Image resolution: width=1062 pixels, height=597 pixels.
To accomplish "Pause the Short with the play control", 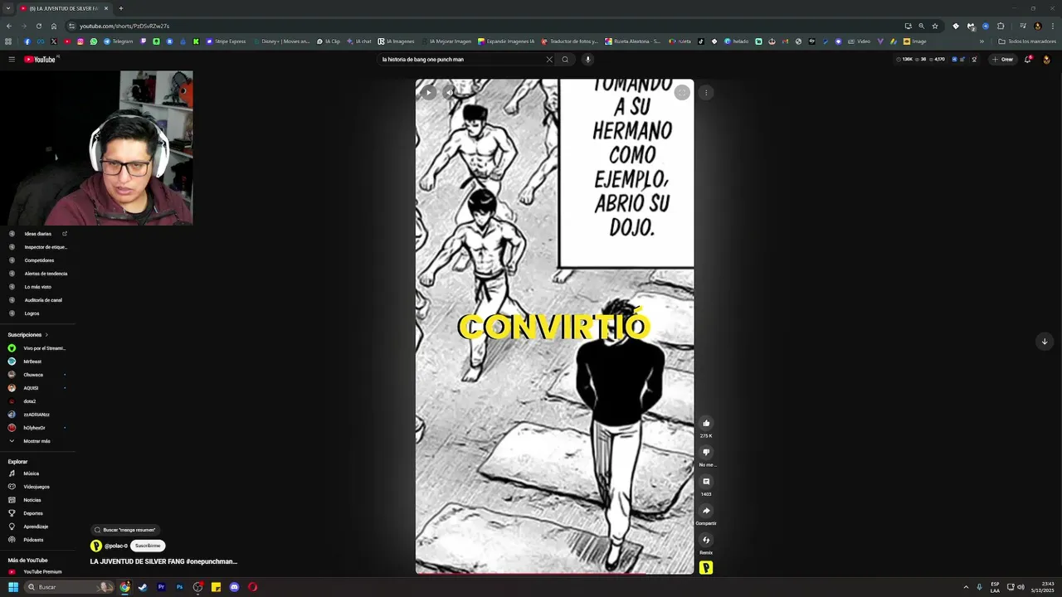I will coord(427,93).
